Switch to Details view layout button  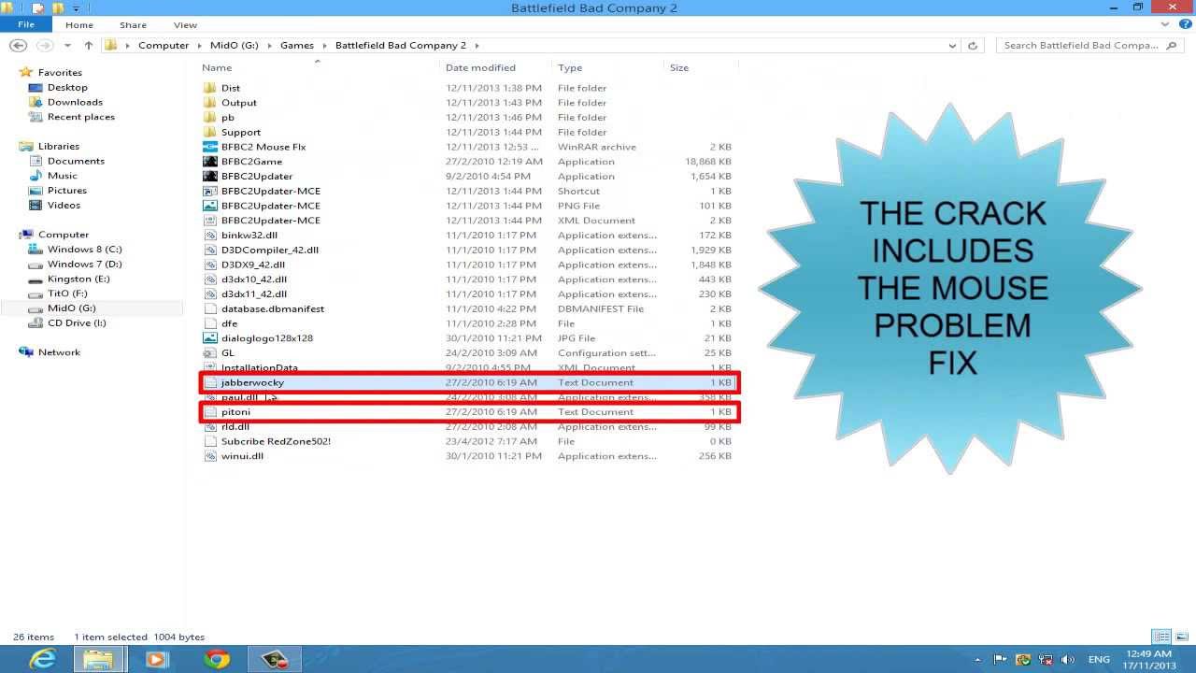coord(1161,637)
